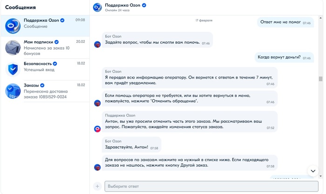Click the bot avatar beside 'Отменить обращение' message

pos(97,103)
